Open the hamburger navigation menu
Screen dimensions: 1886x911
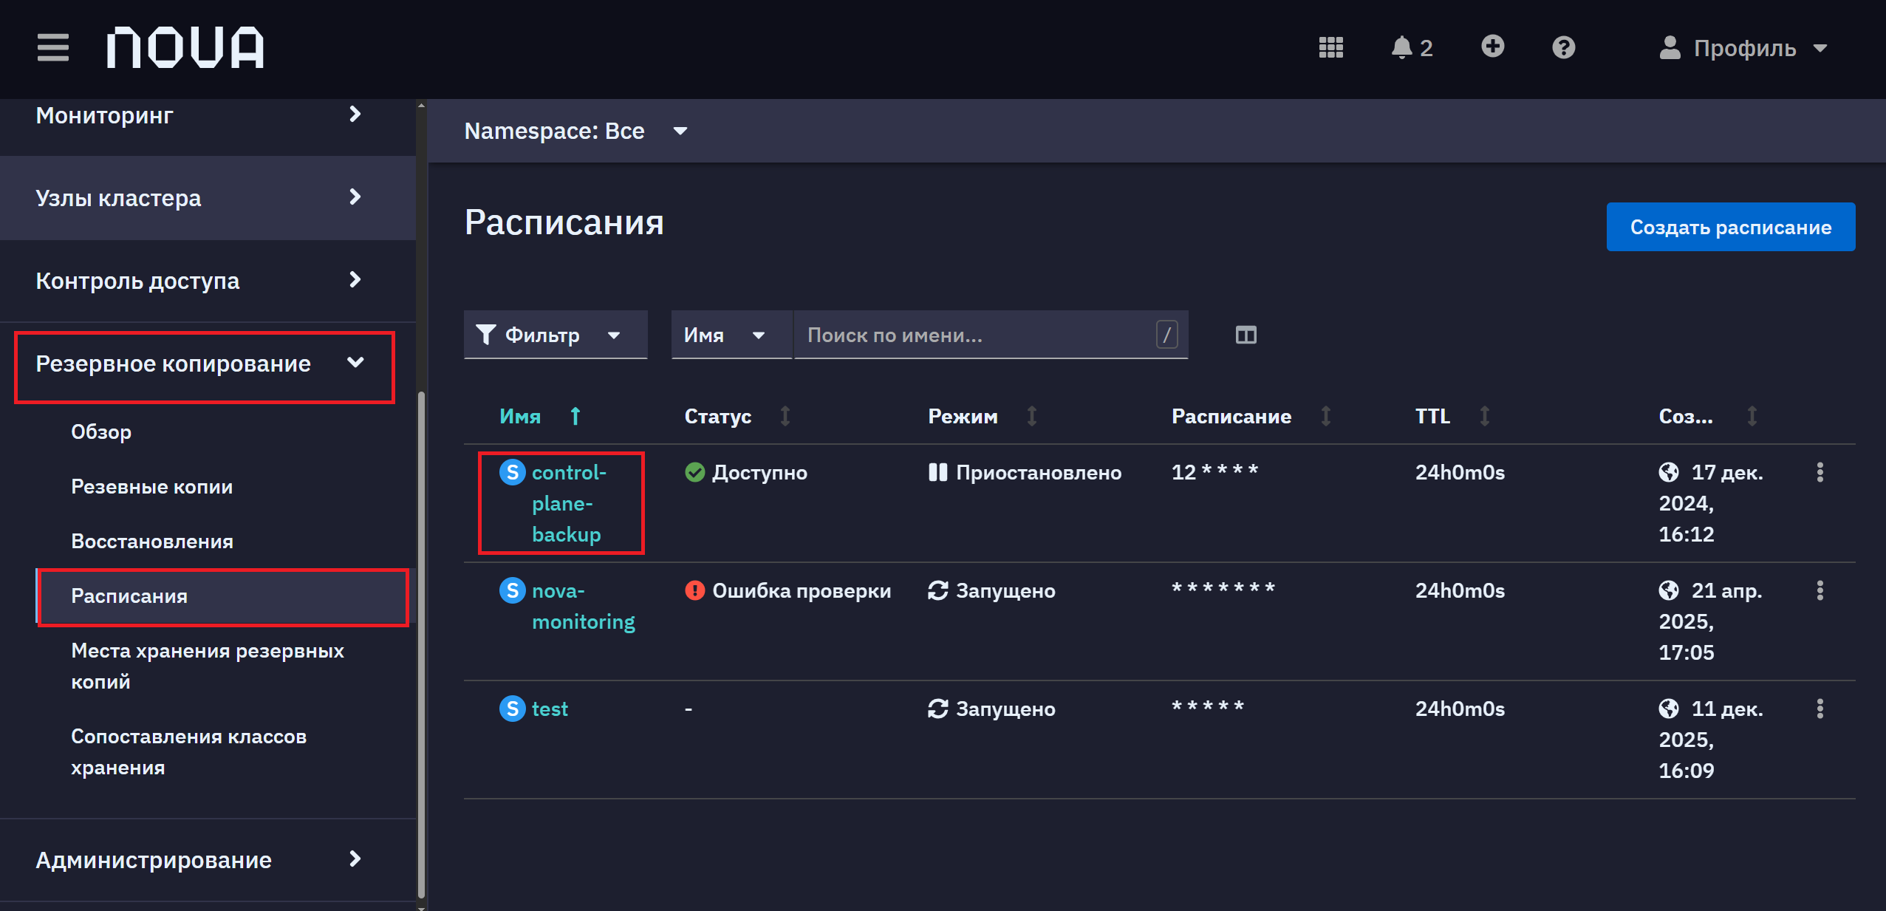tap(53, 48)
